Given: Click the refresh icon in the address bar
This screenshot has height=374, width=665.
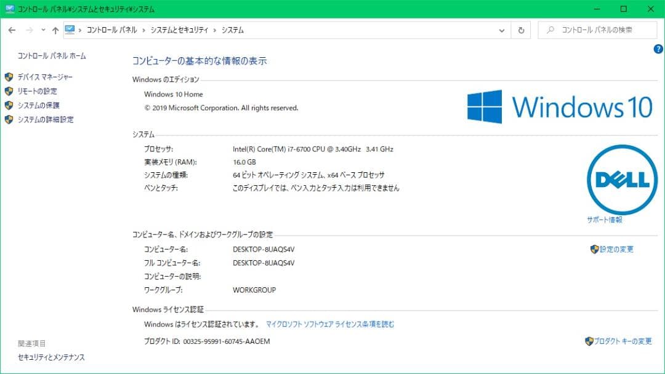Looking at the screenshot, I should pyautogui.click(x=521, y=30).
